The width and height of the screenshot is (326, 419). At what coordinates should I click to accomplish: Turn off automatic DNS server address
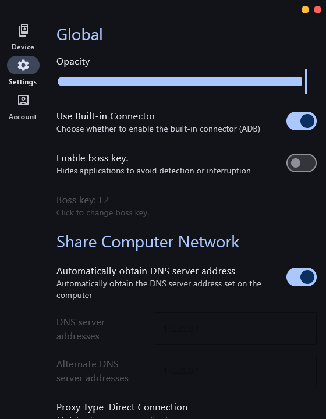pos(302,277)
